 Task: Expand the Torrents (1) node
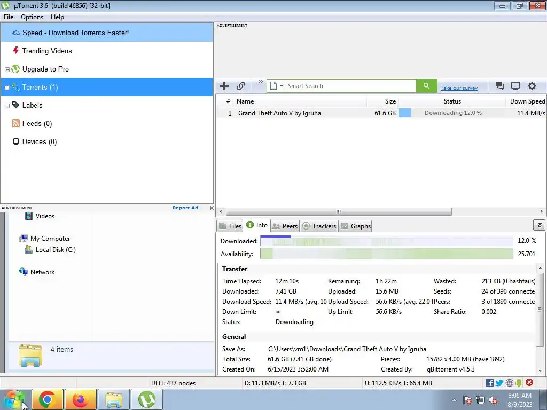[7, 88]
